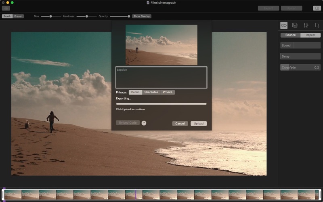Choose Private privacy option
The height and width of the screenshot is (202, 323).
[x=168, y=92]
